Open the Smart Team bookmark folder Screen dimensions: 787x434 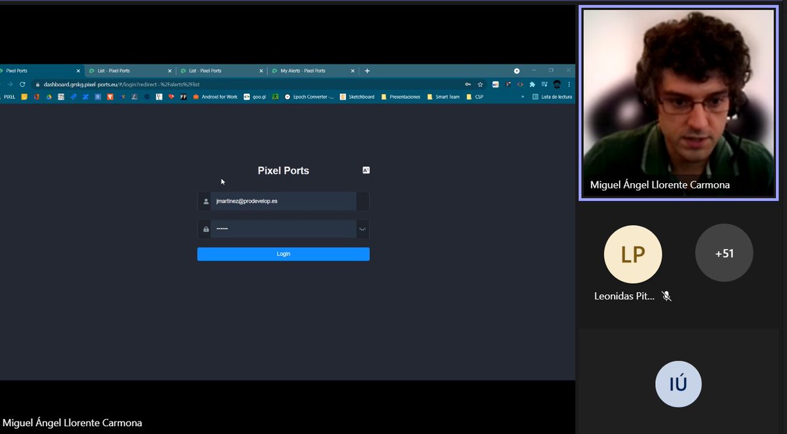443,97
